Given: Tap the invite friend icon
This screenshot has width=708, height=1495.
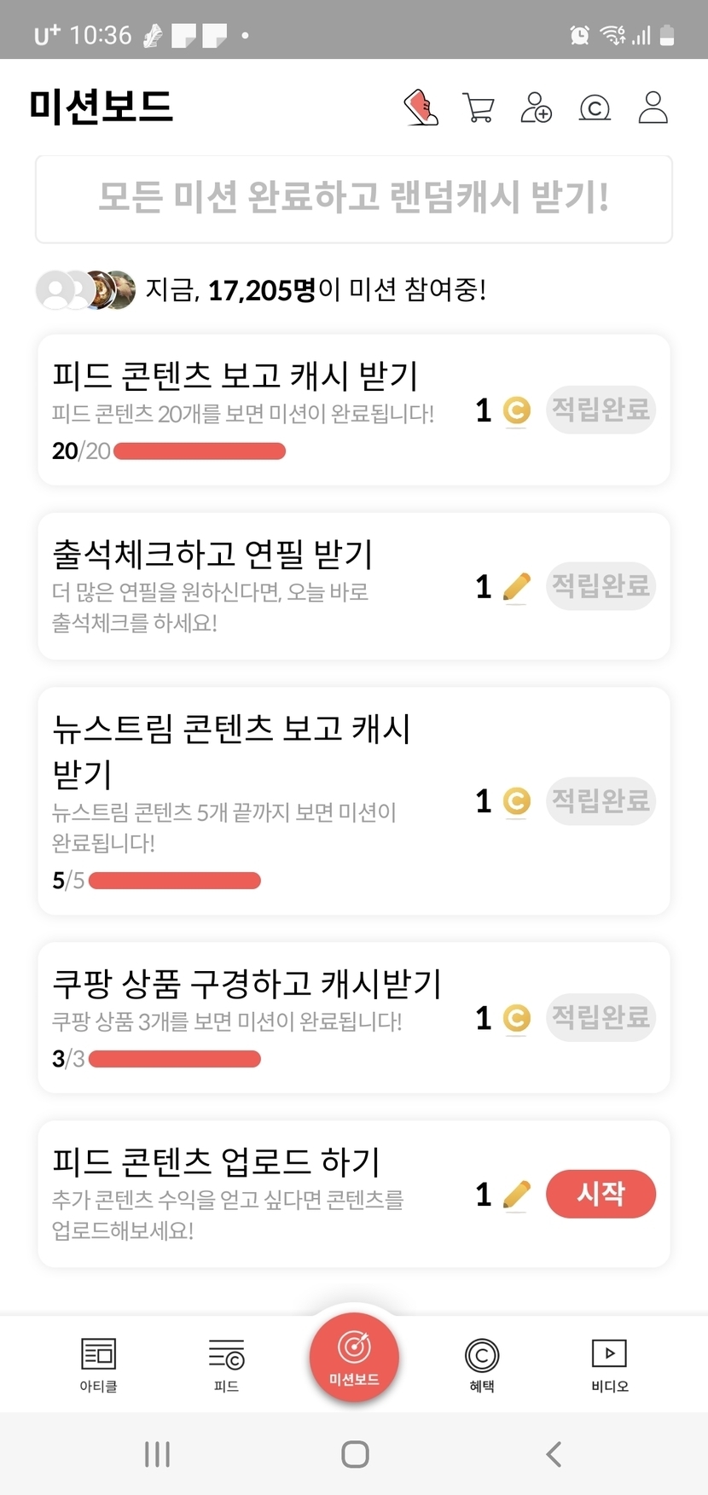Looking at the screenshot, I should click(536, 108).
